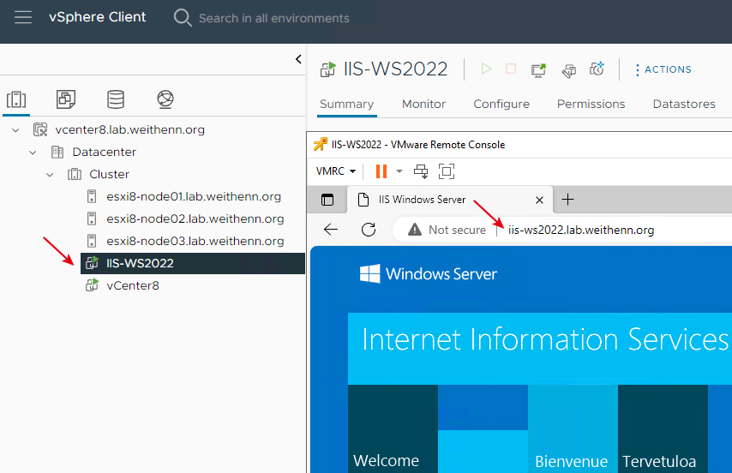Click the Cluster icon in tree
This screenshot has width=732, height=473.
pyautogui.click(x=75, y=175)
